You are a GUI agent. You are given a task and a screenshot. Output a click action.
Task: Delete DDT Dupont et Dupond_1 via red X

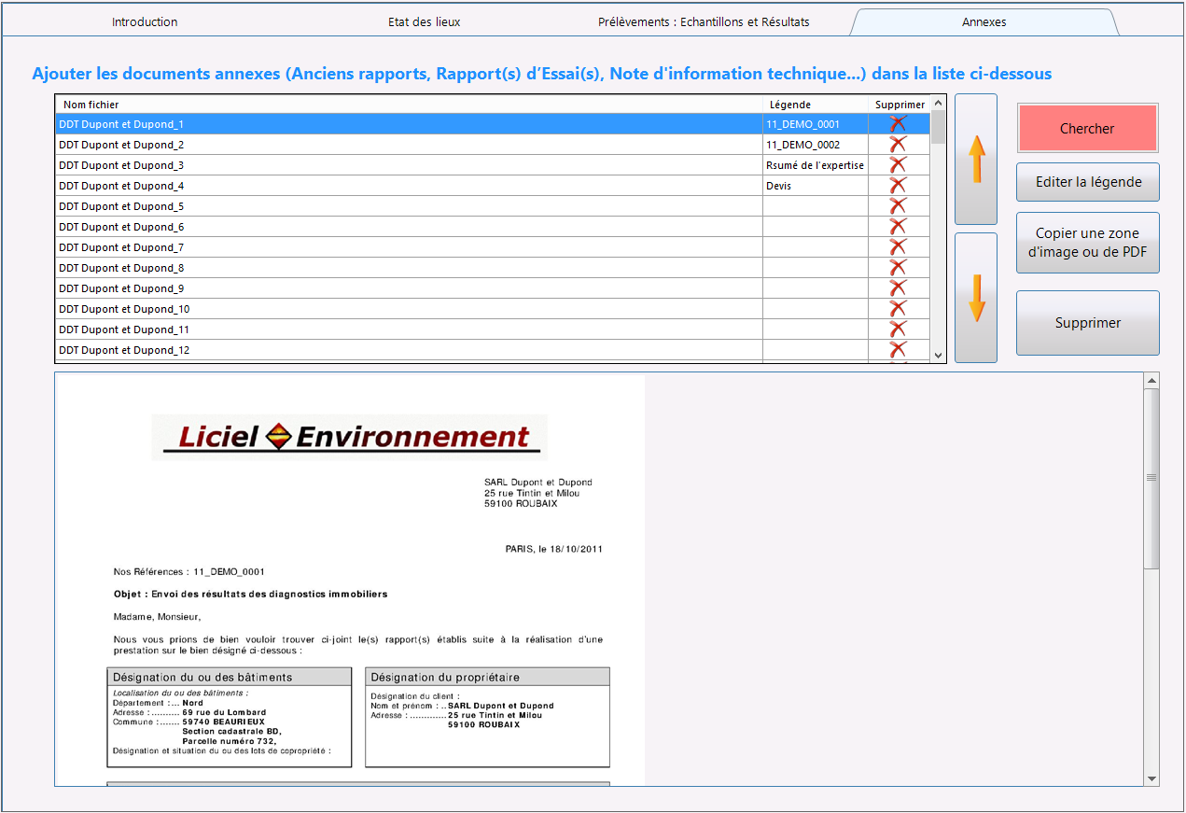[x=898, y=124]
